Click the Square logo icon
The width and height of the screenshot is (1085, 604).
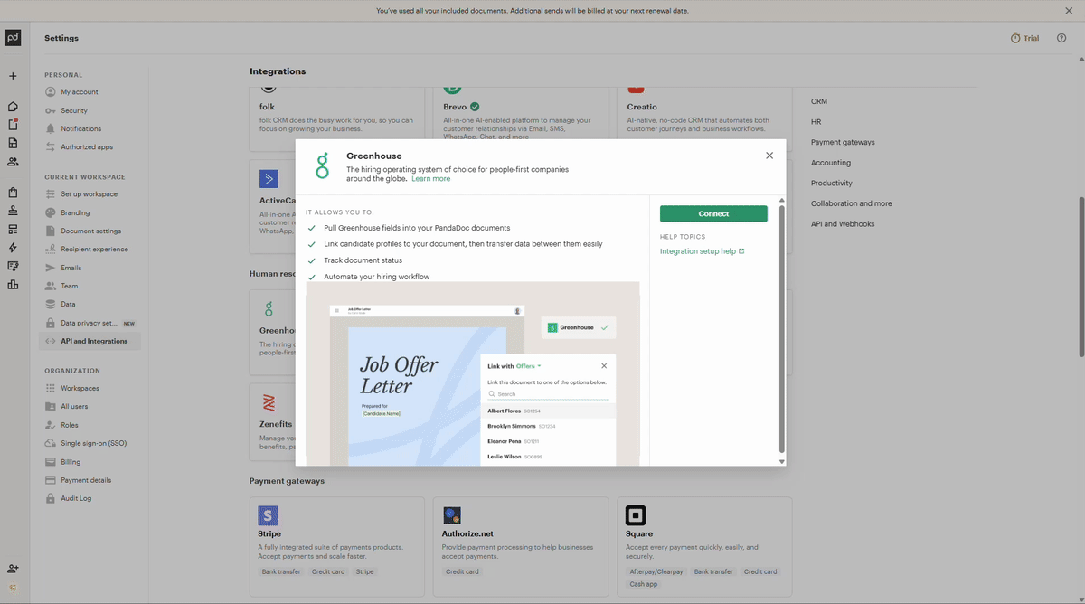[636, 515]
